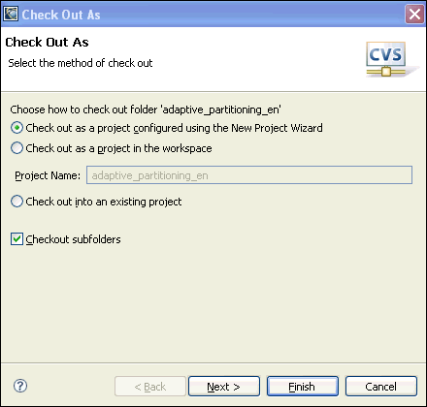The width and height of the screenshot is (427, 407).
Task: Click the 'Select the method of check out' description
Action: [x=81, y=63]
